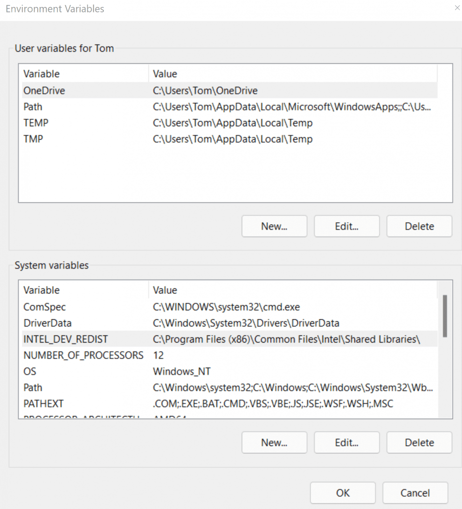The width and height of the screenshot is (462, 509).
Task: Select the OneDrive user variable row
Action: 44,90
